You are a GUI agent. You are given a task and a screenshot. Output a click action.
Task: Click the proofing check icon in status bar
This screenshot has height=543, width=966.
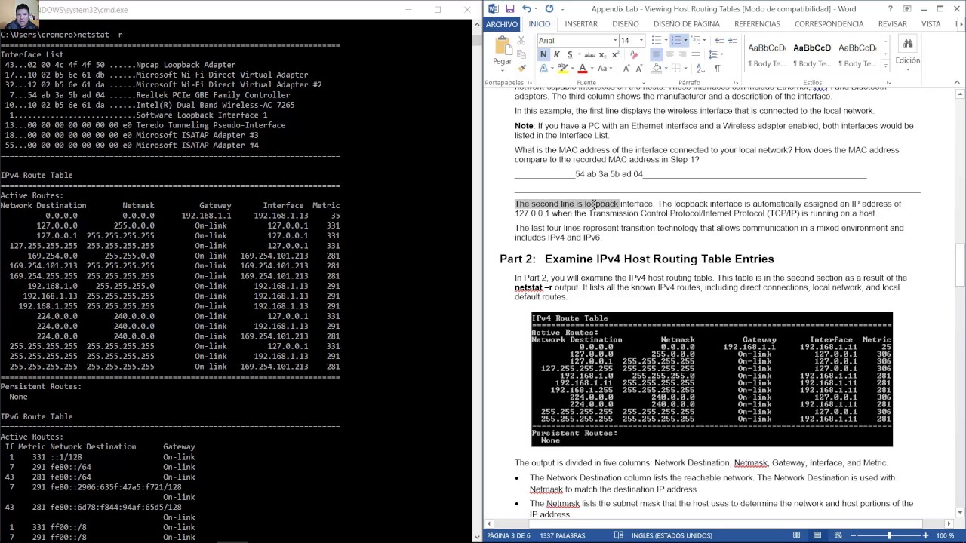[x=619, y=535]
